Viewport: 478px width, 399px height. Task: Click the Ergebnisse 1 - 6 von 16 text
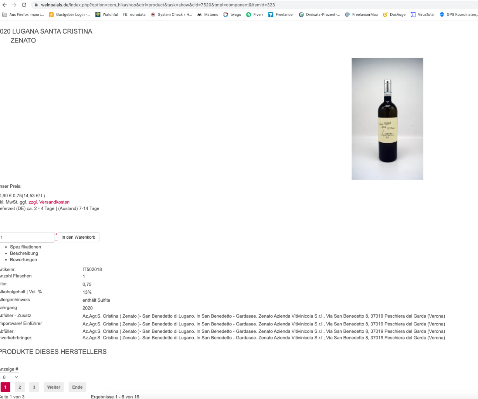[115, 397]
